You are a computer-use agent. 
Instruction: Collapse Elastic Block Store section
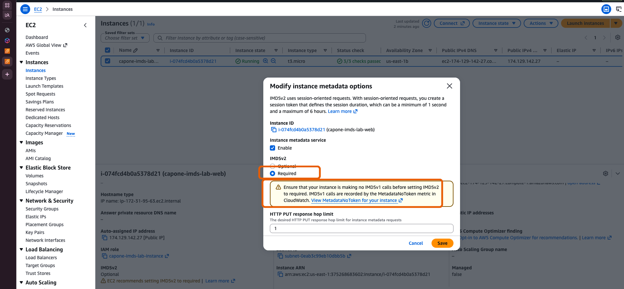click(x=21, y=168)
